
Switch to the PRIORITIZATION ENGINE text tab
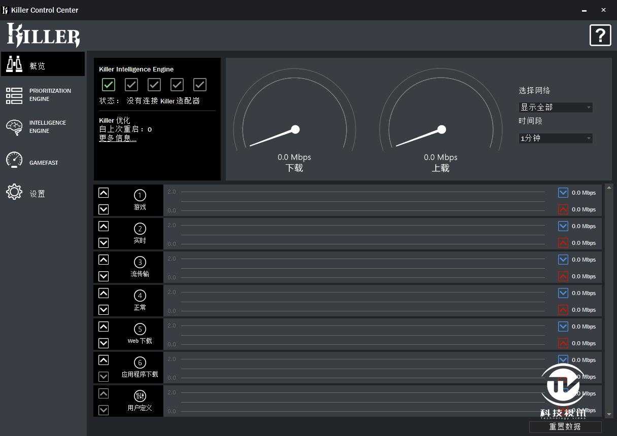tap(50, 95)
